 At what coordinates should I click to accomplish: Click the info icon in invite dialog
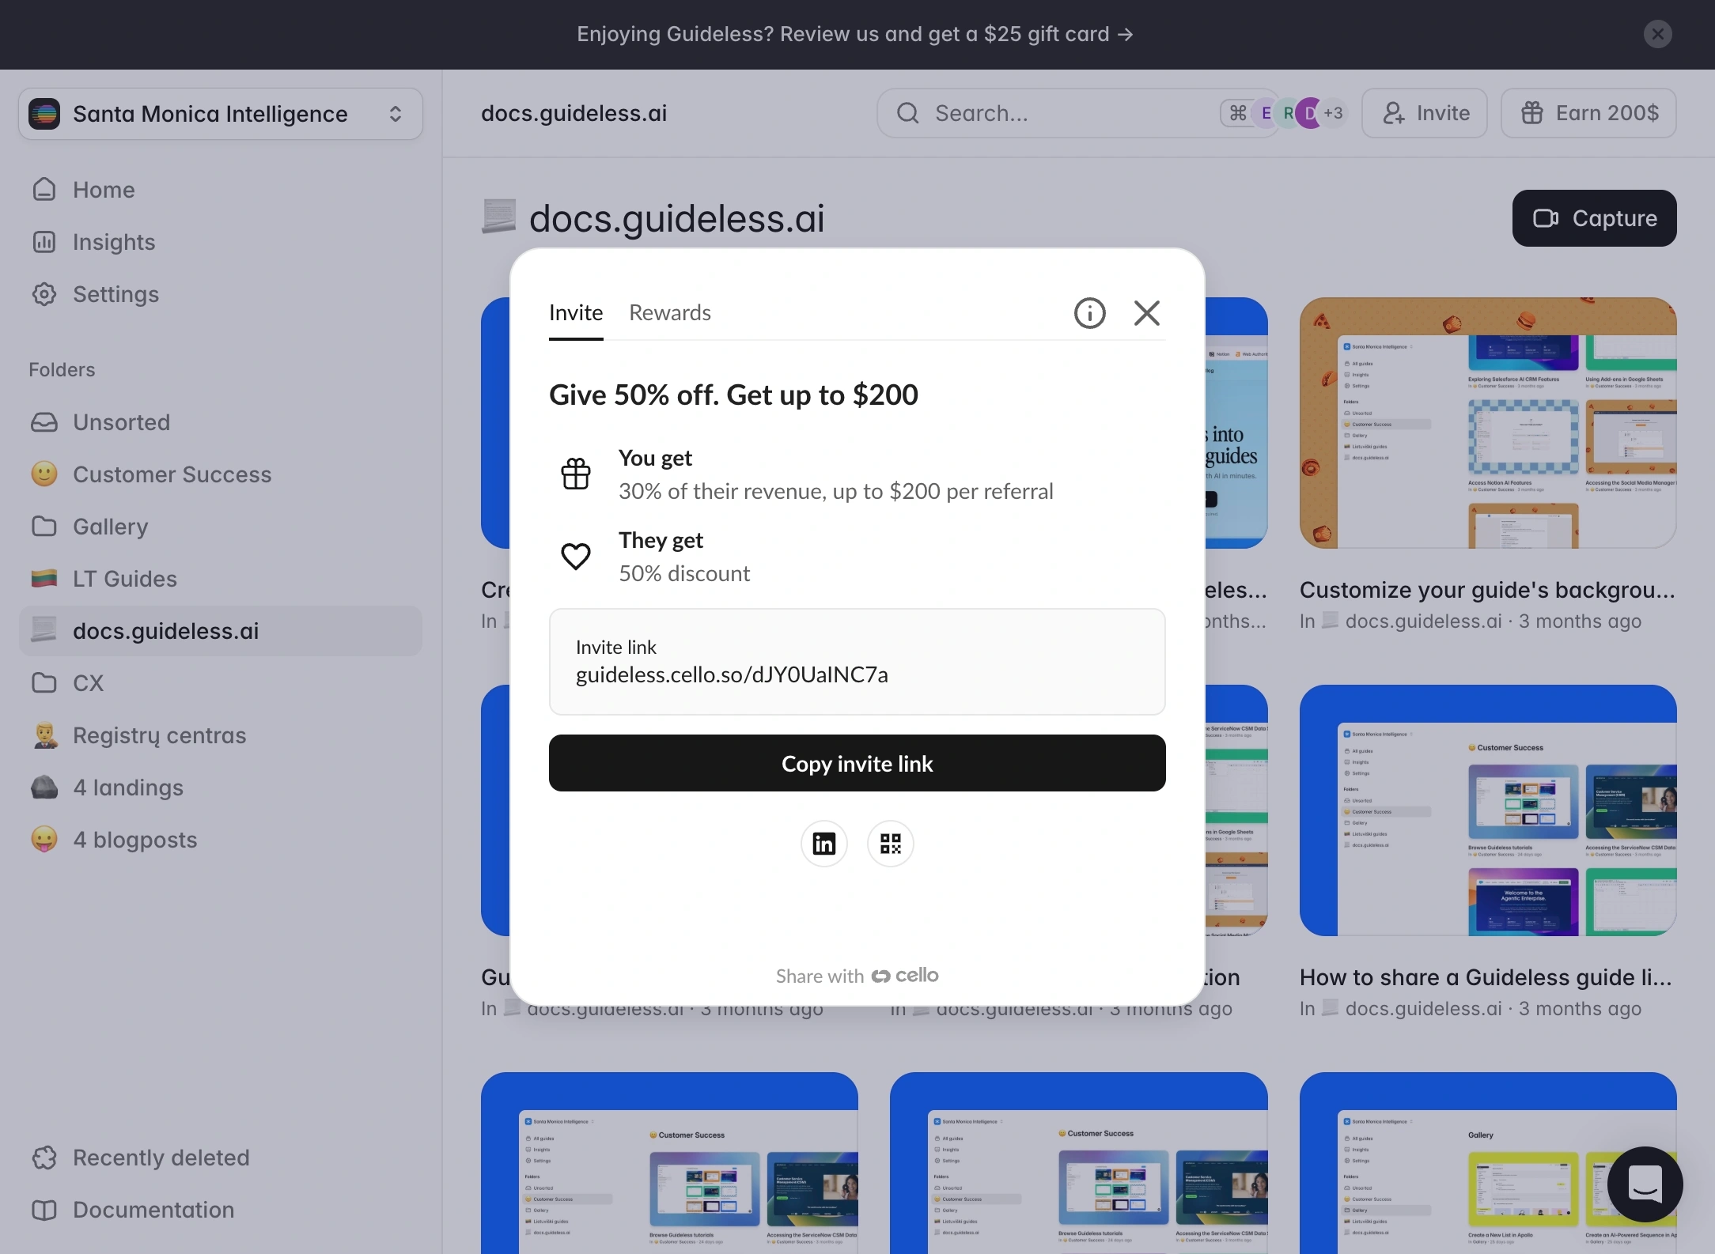[1089, 313]
